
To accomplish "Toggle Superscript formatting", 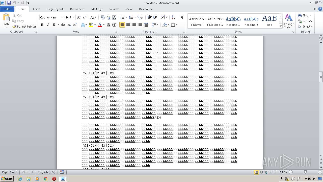I will (x=75, y=25).
